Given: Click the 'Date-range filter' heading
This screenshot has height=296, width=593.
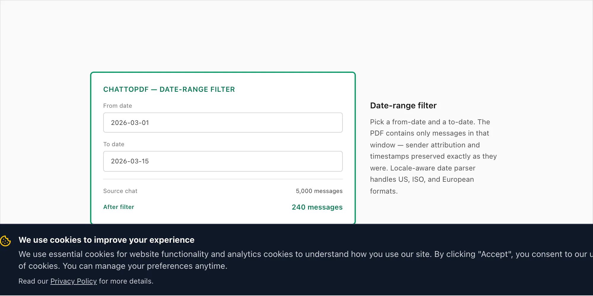Looking at the screenshot, I should click(x=403, y=106).
